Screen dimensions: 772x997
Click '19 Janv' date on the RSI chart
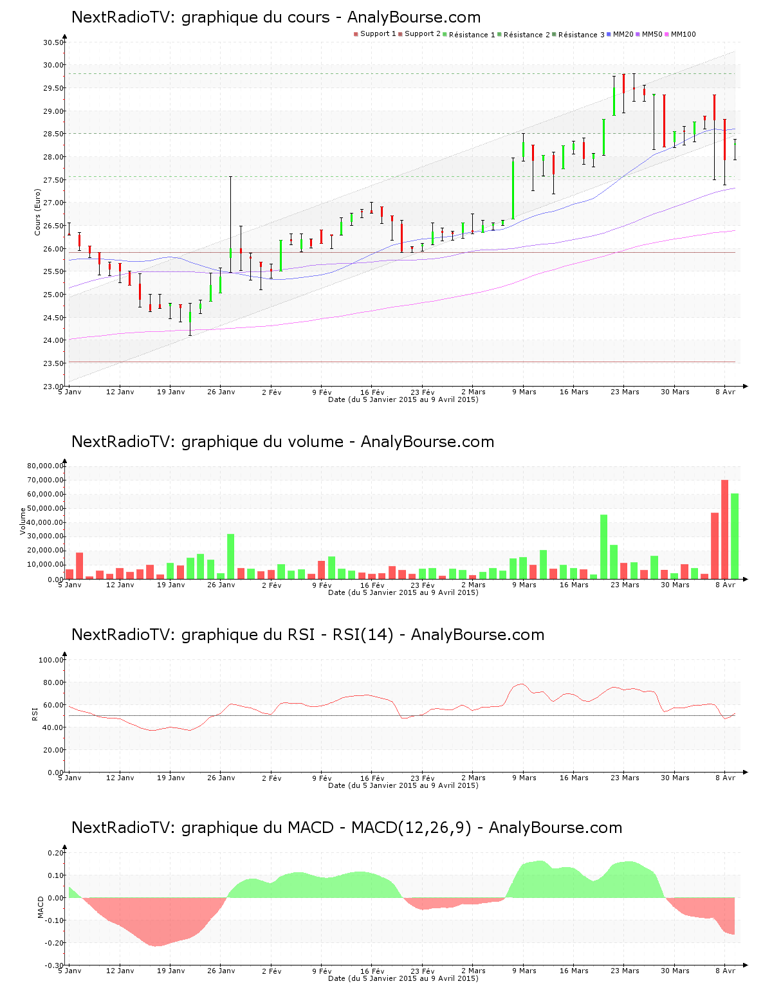[171, 778]
